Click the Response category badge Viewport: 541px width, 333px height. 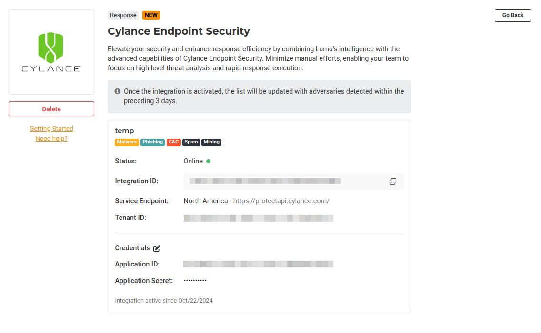click(x=123, y=15)
